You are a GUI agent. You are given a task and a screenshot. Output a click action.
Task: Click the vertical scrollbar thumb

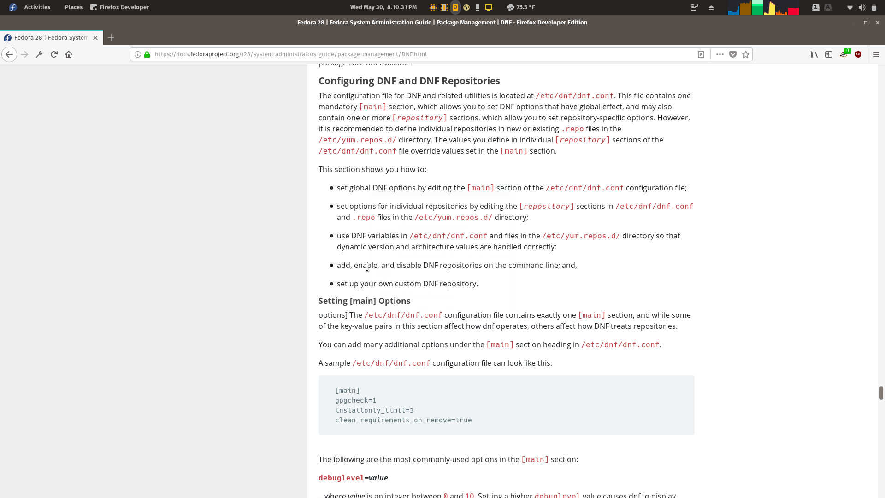click(x=881, y=393)
